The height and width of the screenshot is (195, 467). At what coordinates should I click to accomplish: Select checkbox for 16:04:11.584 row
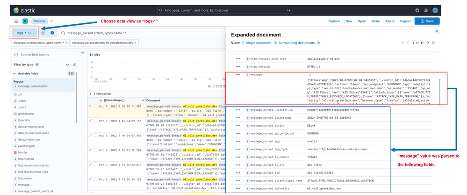[95, 106]
